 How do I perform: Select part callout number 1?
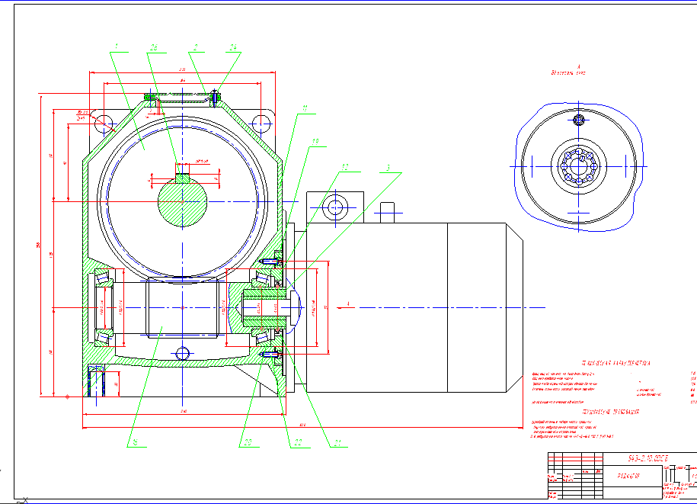[116, 47]
